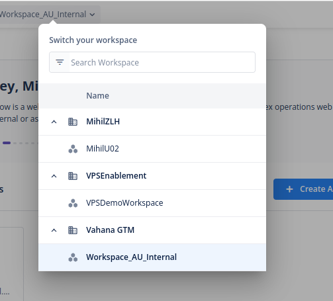This screenshot has height=301, width=333.
Task: Click the VPSDemoWorkspace cluster icon
Action: tap(73, 203)
